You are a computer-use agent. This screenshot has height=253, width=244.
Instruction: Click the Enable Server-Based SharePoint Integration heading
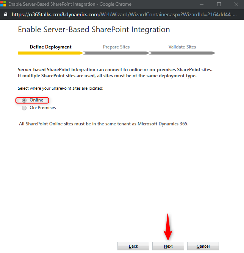point(94,30)
